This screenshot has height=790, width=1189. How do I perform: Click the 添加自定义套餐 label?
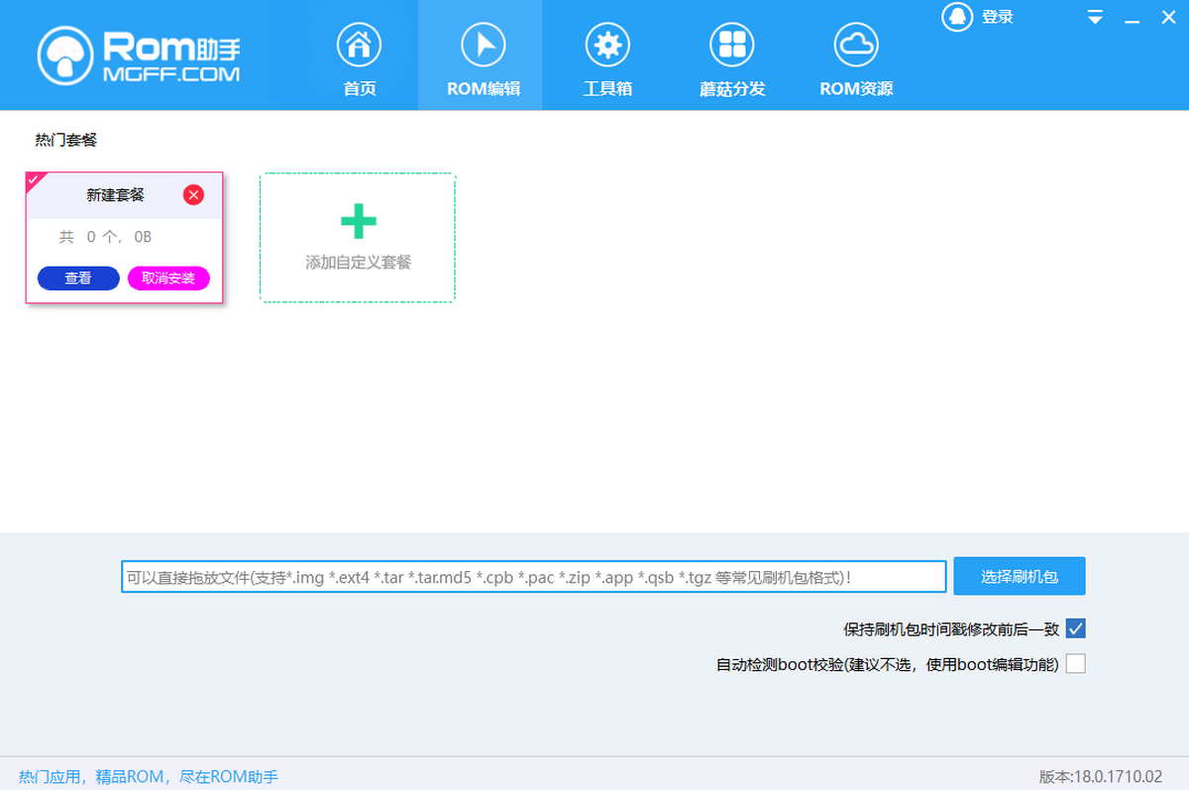358,263
